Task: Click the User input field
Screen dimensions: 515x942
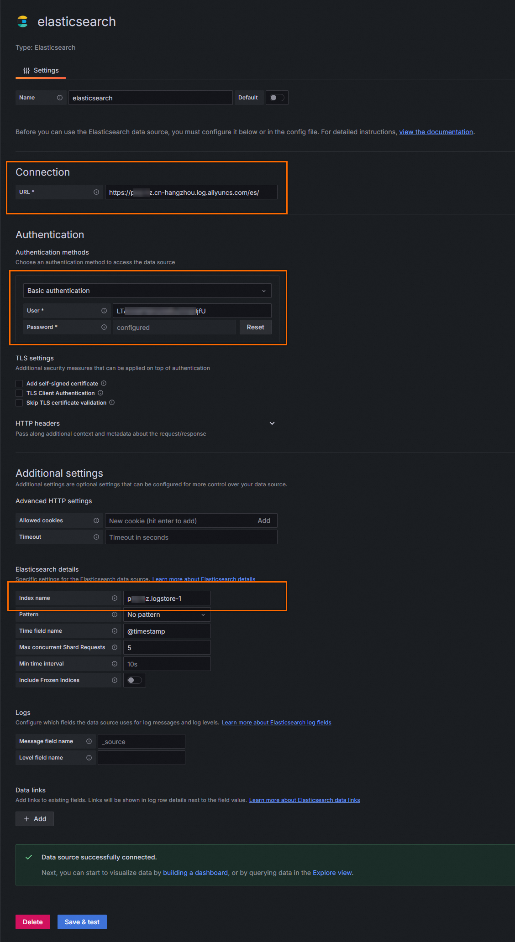Action: [192, 311]
